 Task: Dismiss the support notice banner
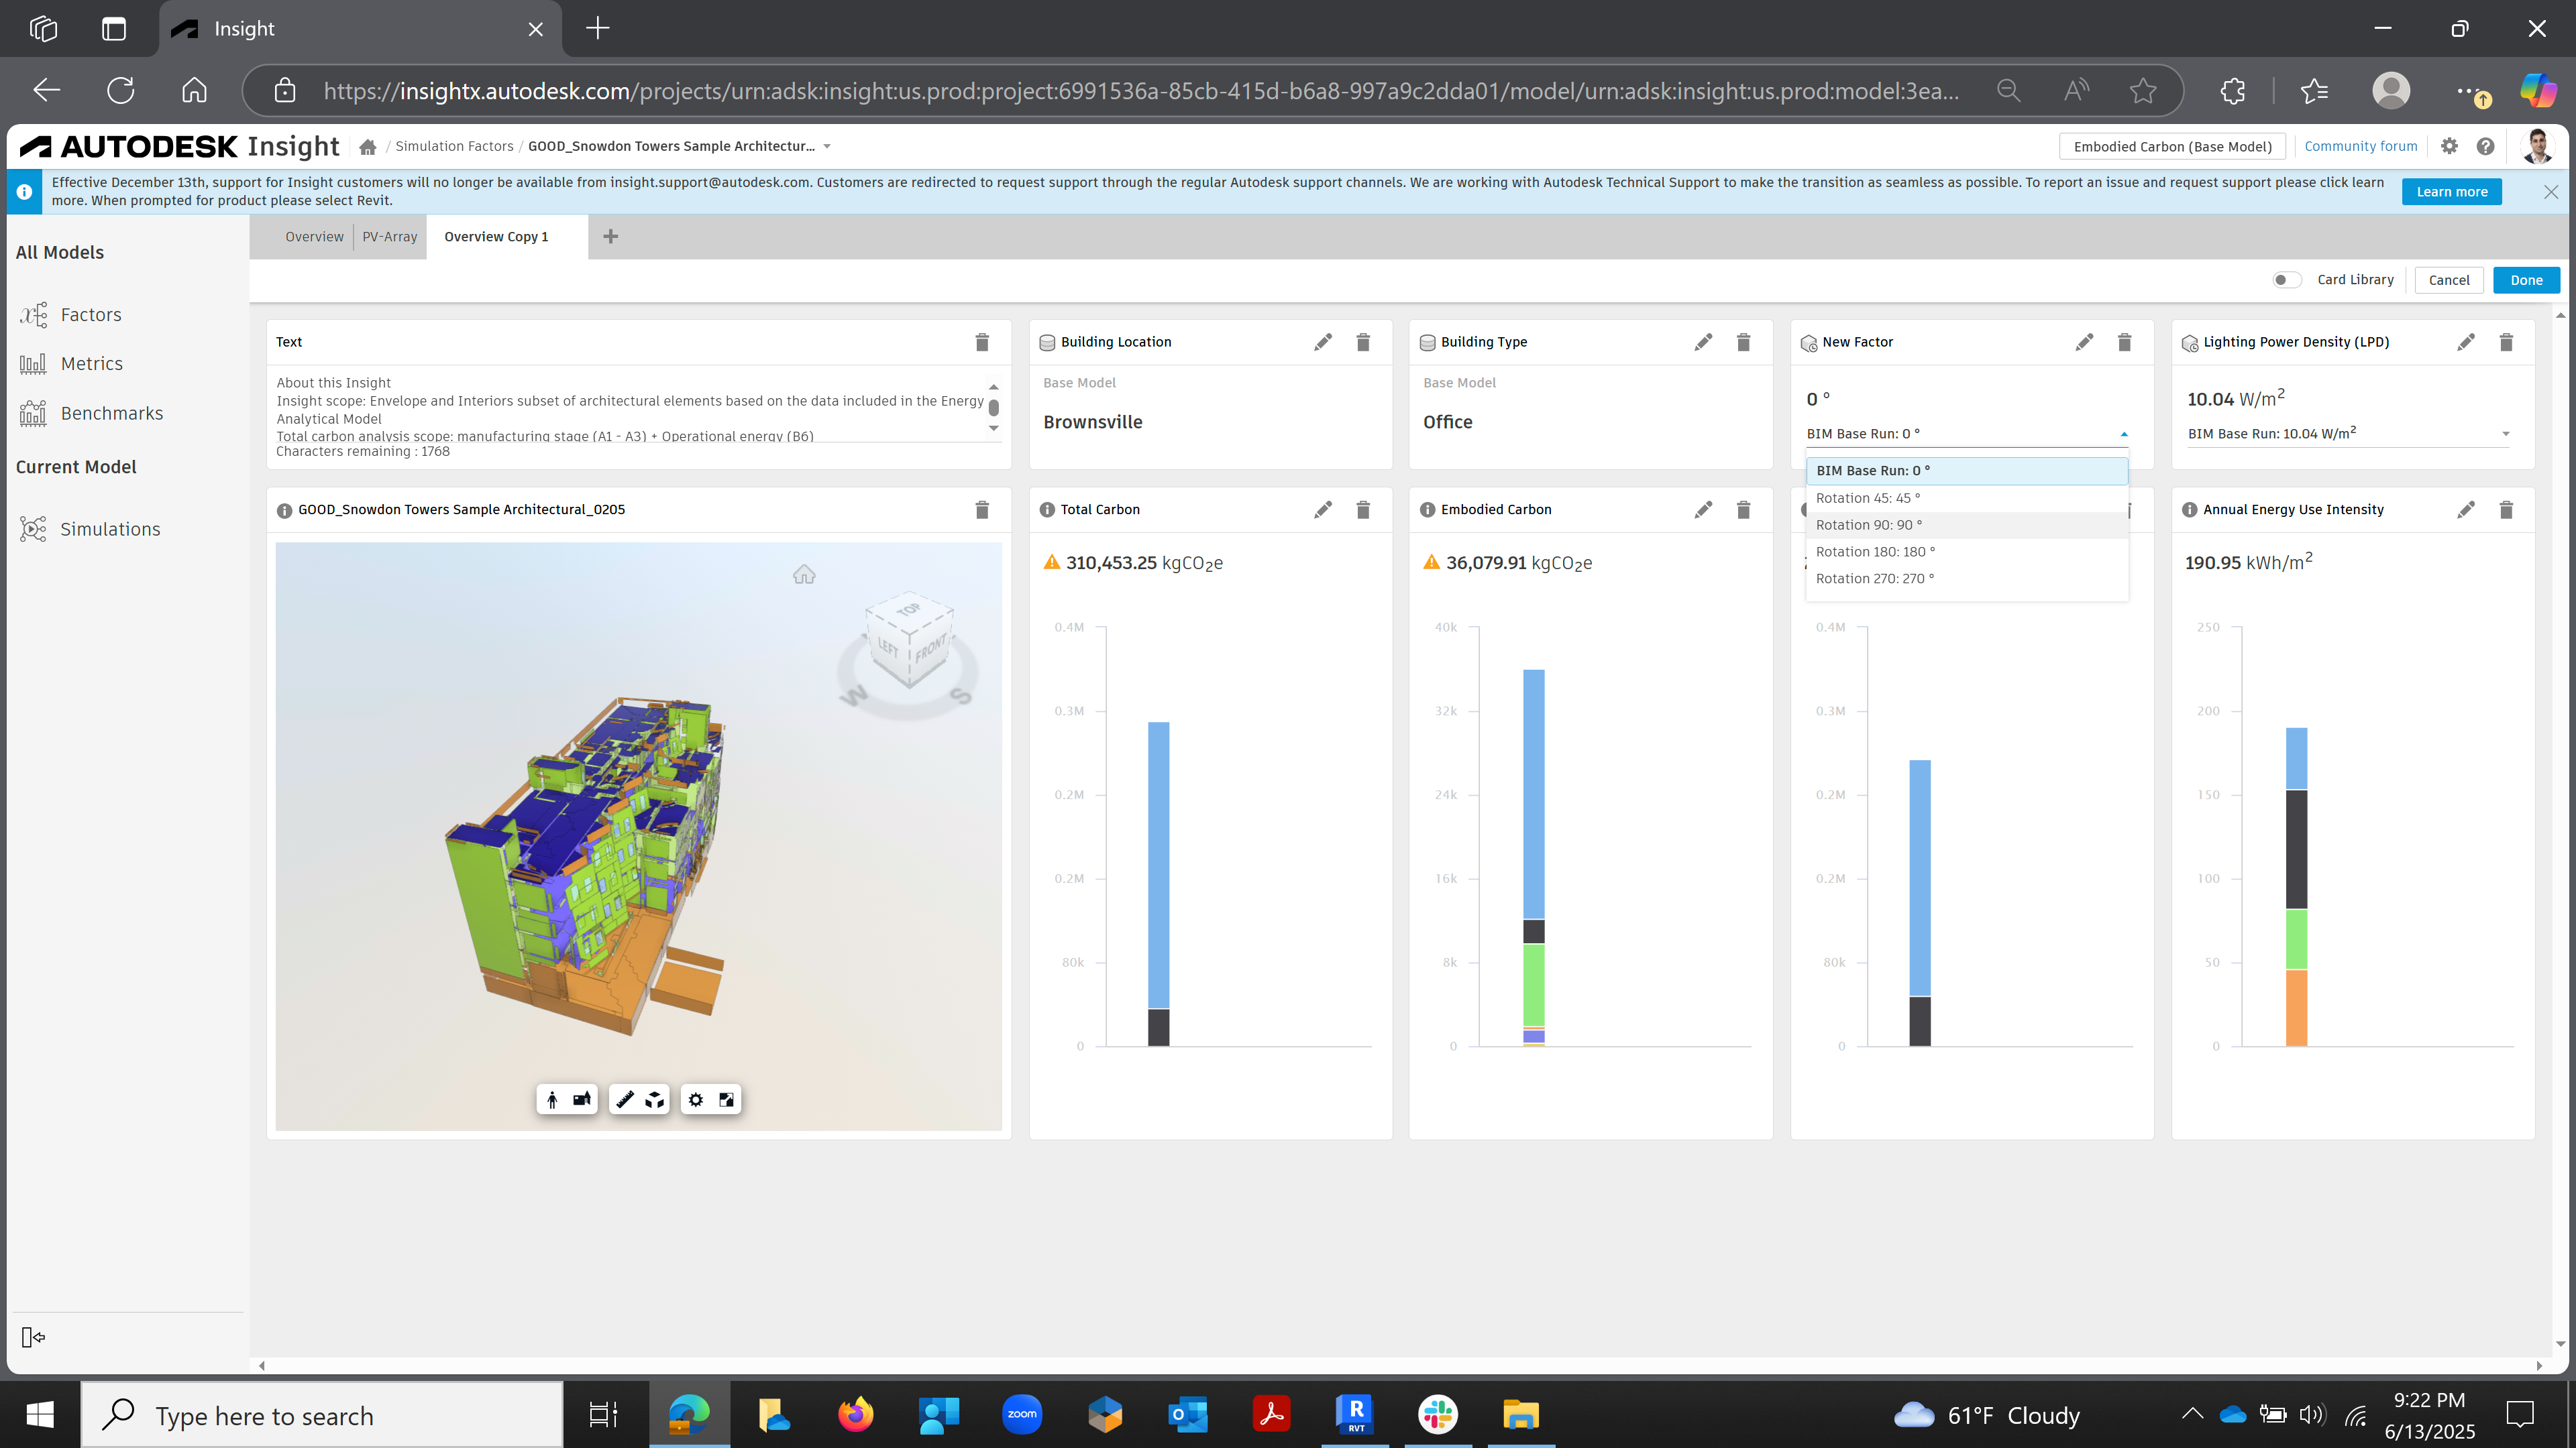[2551, 192]
